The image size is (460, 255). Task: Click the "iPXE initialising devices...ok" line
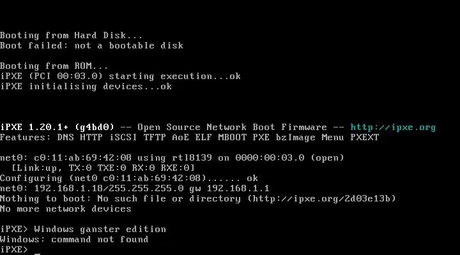tap(86, 86)
